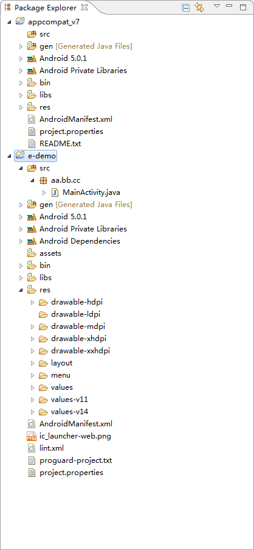
Task: Select the Package Explorer tab
Action: coord(45,7)
